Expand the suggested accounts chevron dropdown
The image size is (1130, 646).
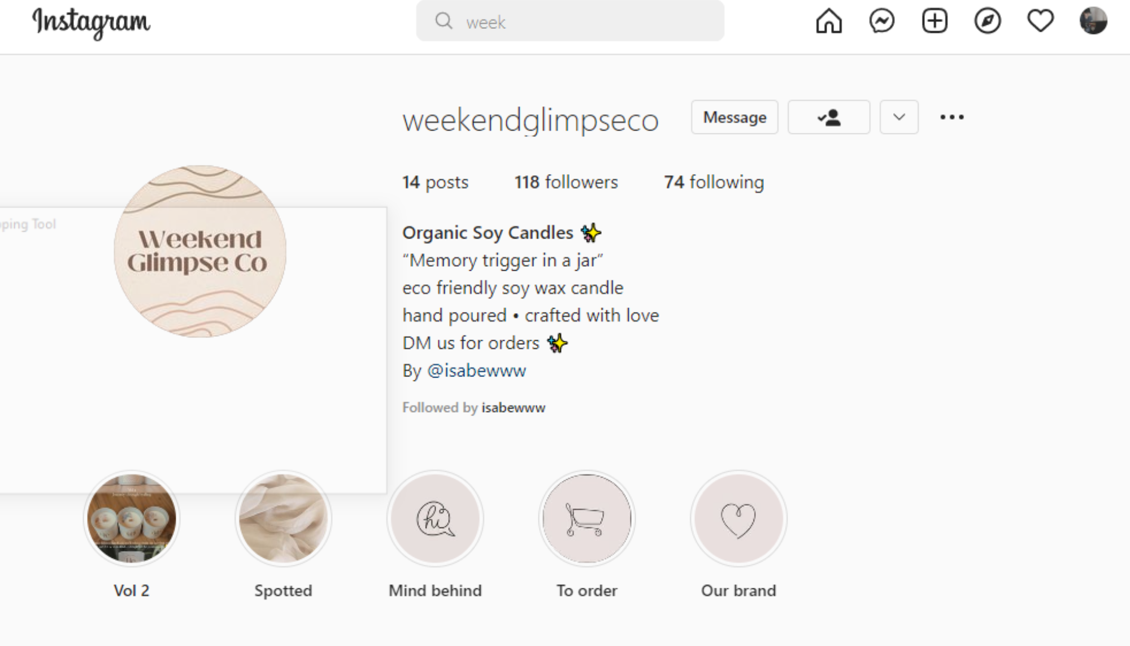(898, 118)
